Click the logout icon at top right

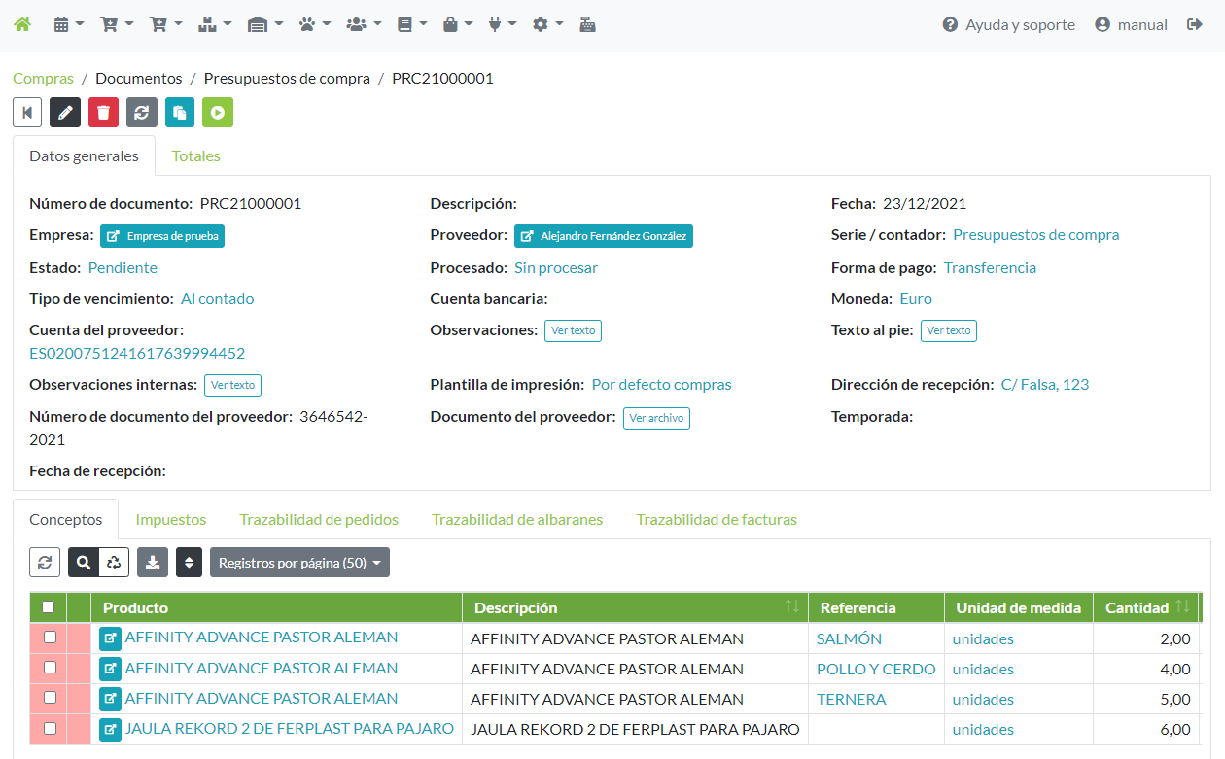pos(1195,25)
